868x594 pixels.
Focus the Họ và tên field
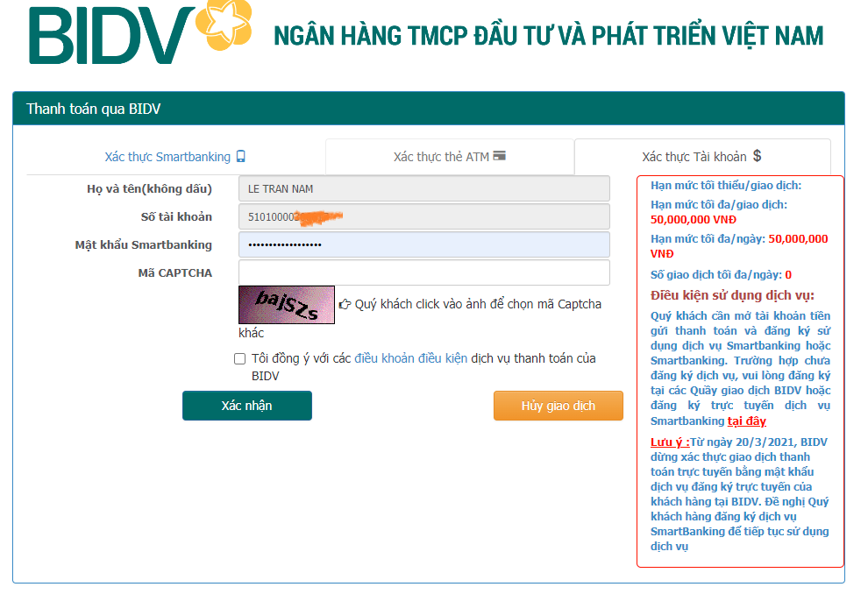424,188
